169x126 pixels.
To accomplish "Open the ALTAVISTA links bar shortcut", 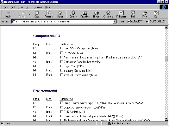I will pyautogui.click(x=136, y=21).
